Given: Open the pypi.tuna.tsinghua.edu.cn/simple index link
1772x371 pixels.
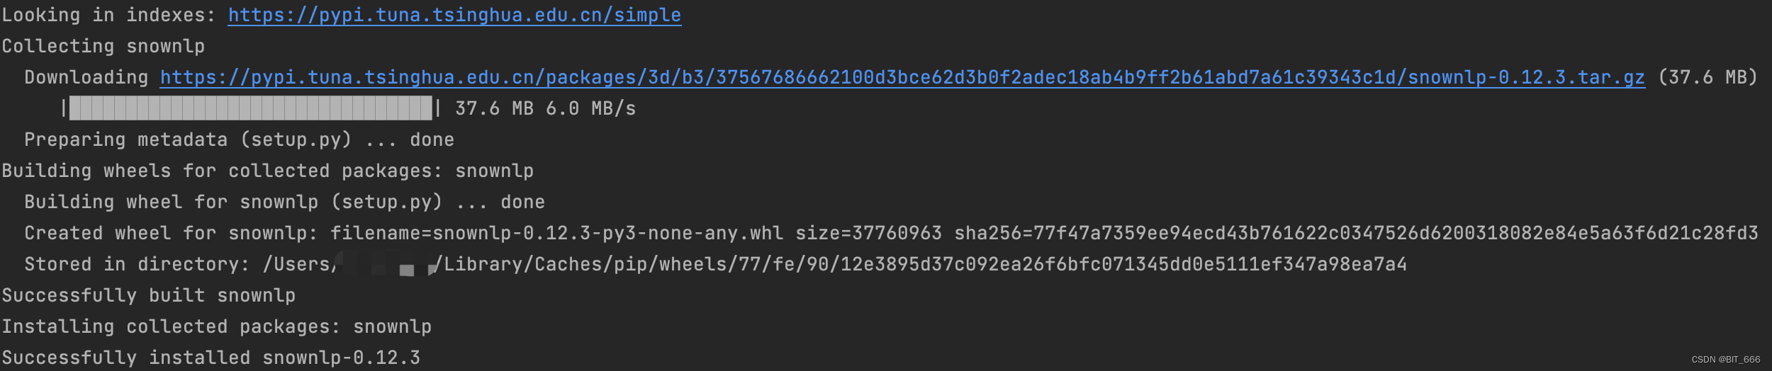Looking at the screenshot, I should click(454, 16).
